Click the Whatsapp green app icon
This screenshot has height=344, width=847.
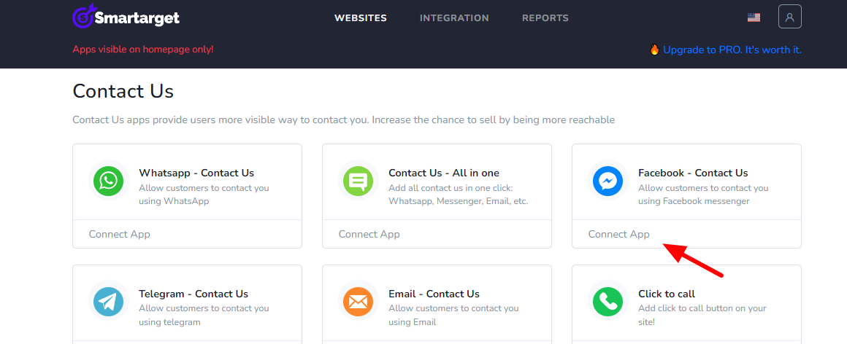[109, 181]
